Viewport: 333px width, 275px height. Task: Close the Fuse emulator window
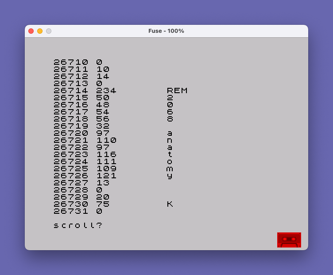click(x=31, y=31)
